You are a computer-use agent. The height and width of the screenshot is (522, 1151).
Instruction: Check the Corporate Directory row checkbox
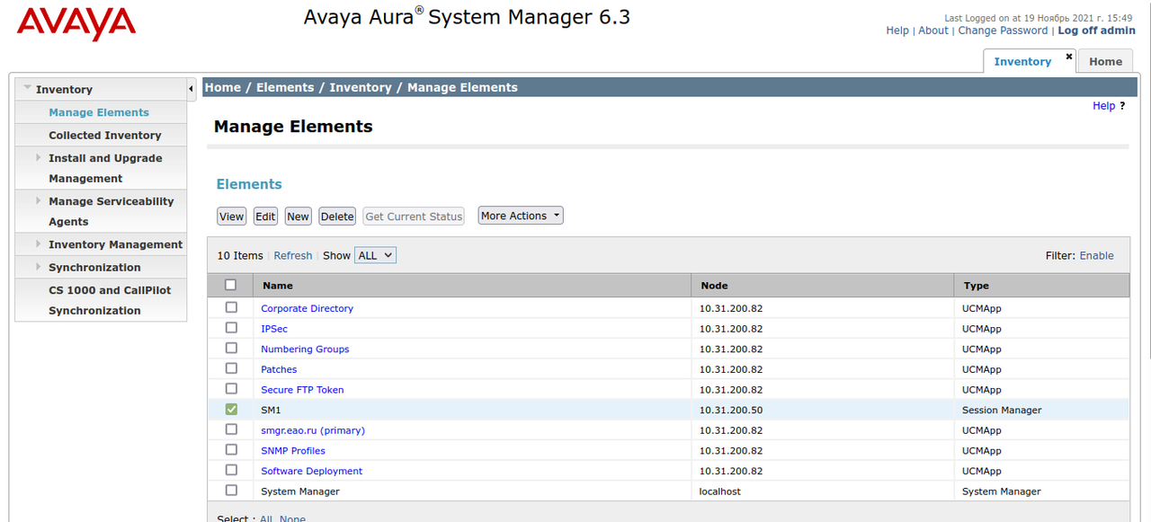pos(231,307)
